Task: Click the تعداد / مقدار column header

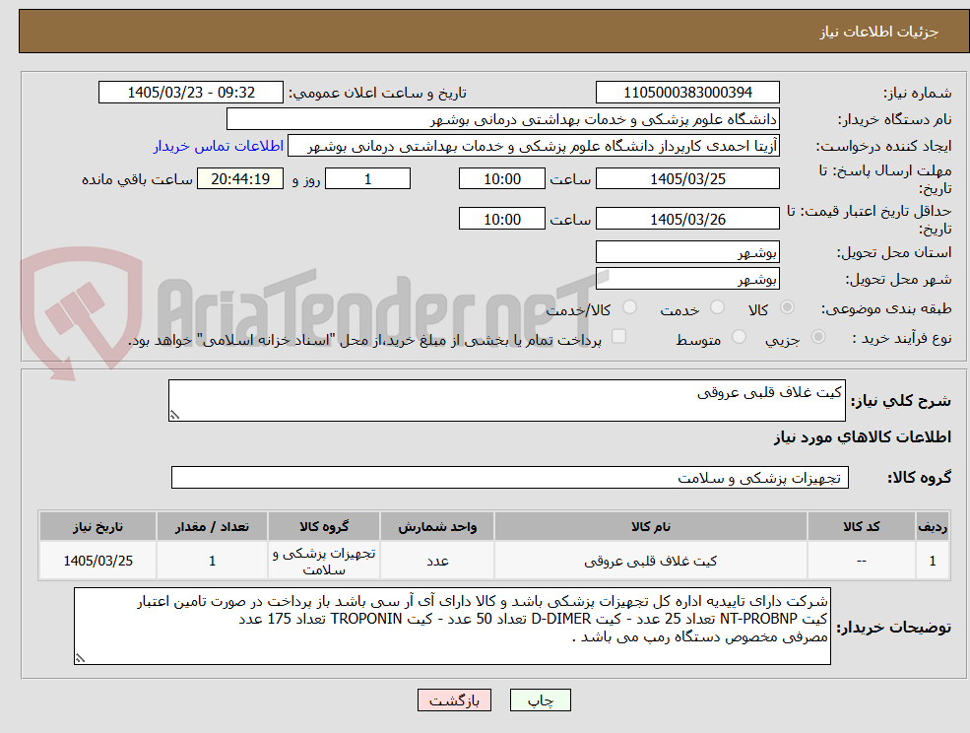Action: (212, 526)
